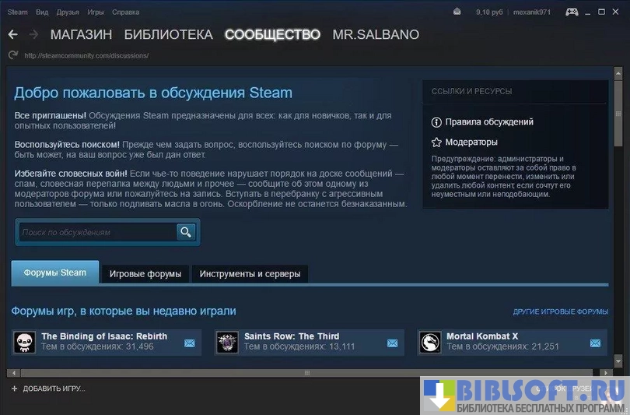Click the ДРУГИЕ ИГРОВЫЕ ФОРУМЫ link
630x415 pixels.
pyautogui.click(x=560, y=311)
